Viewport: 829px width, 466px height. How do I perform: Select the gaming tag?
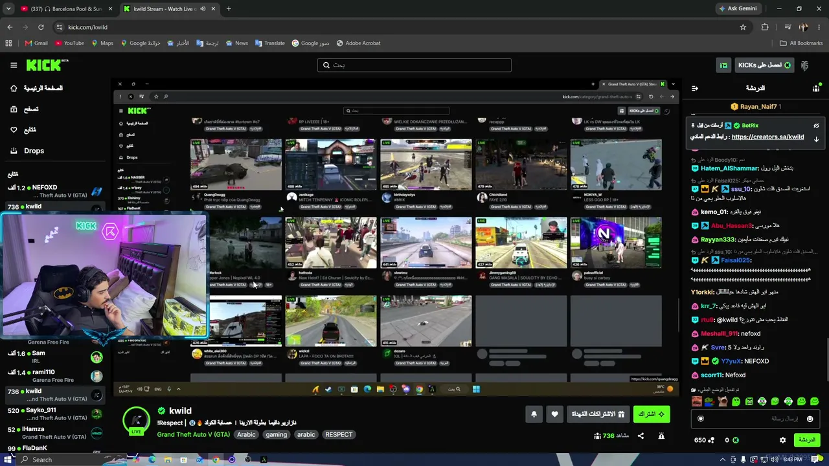coord(276,434)
